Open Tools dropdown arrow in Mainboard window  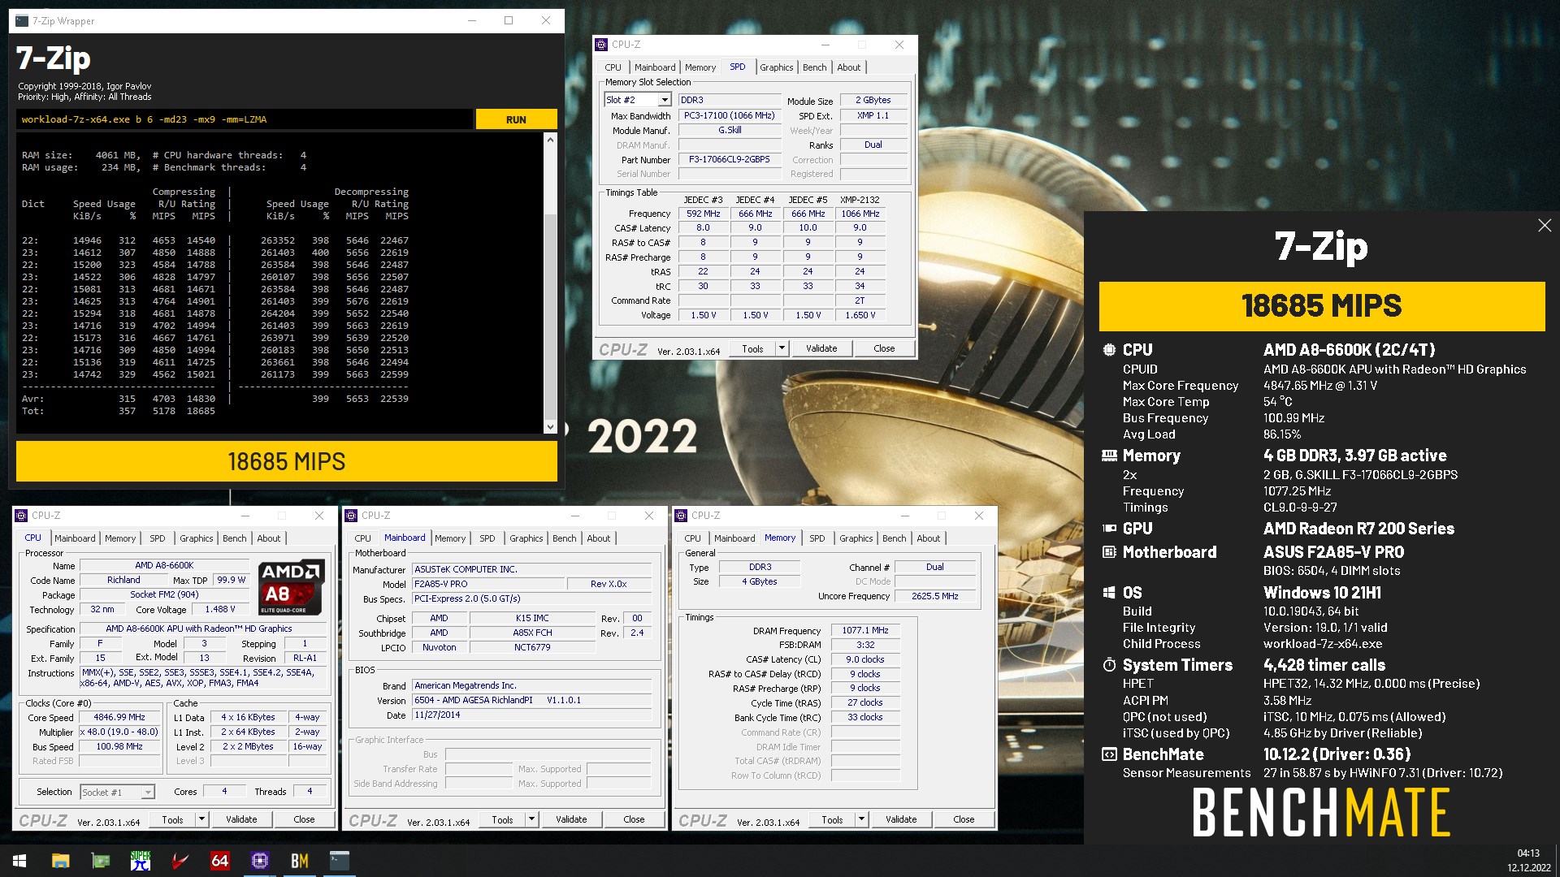point(531,819)
